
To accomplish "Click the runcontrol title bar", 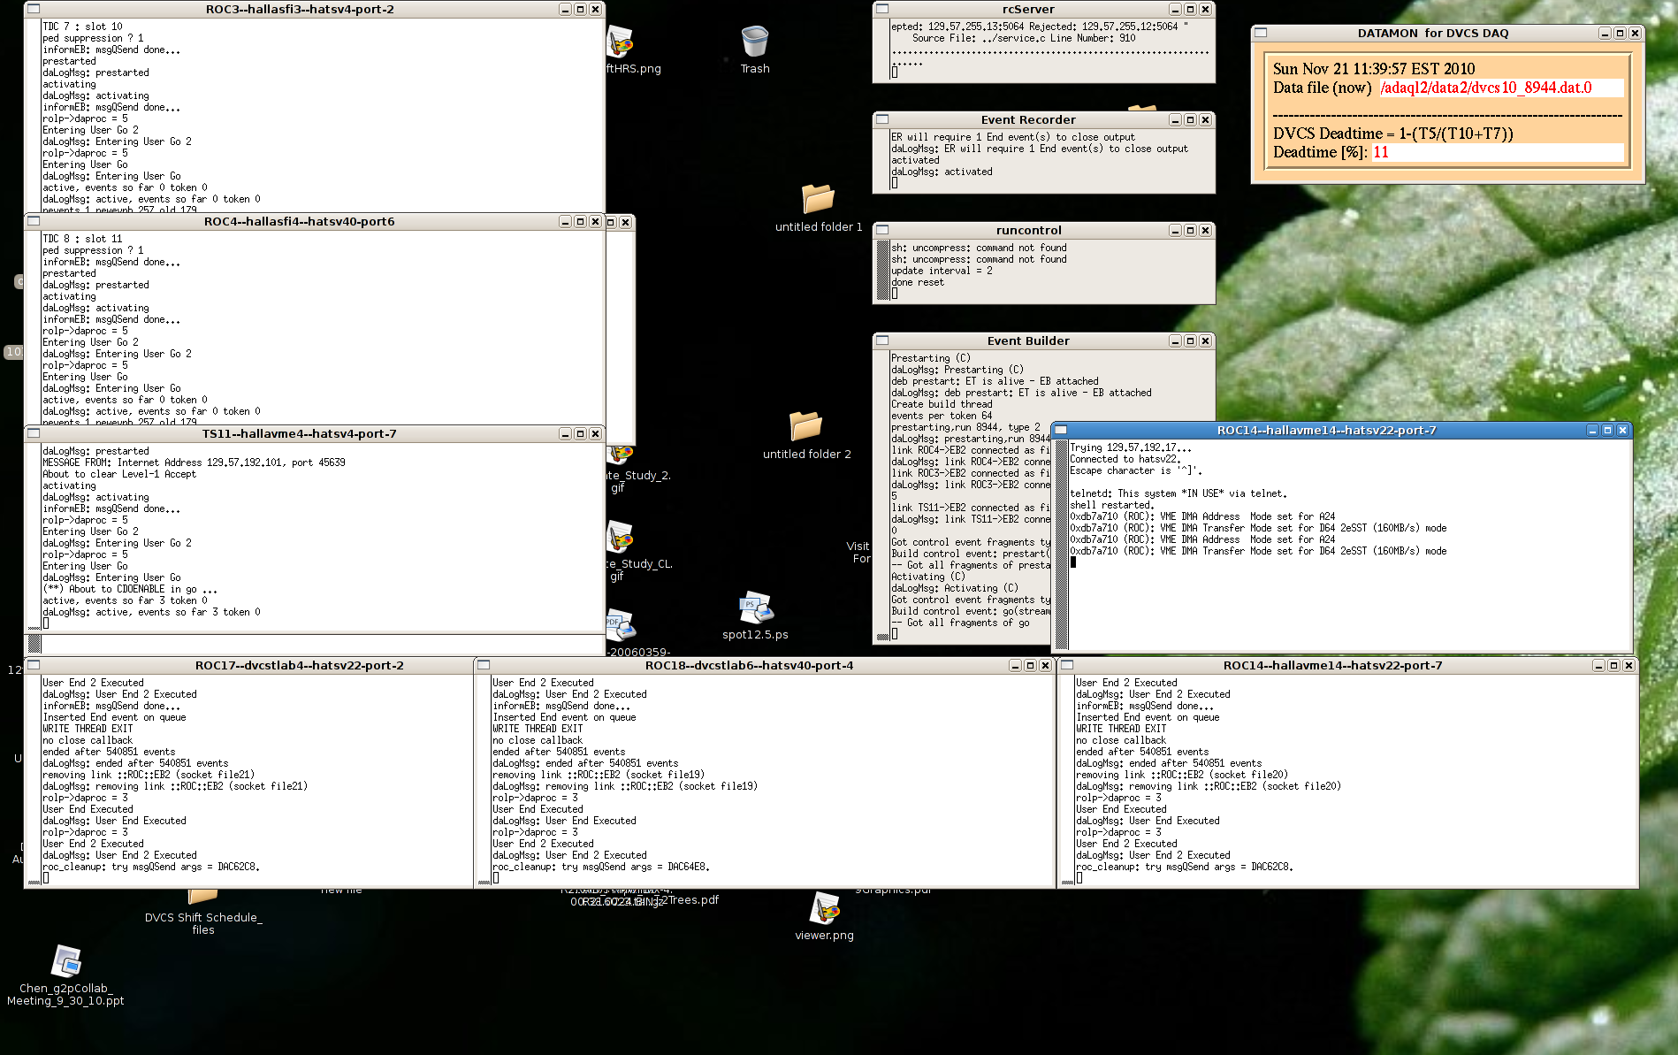I will pos(1028,230).
